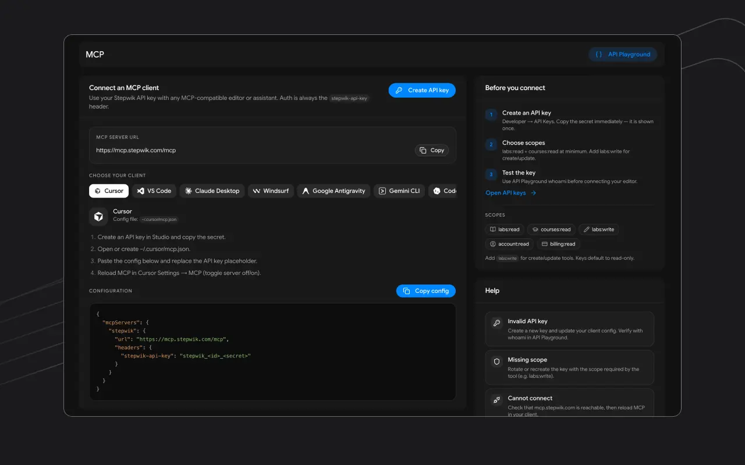Click step 1 badge for Create an API key
Image resolution: width=745 pixels, height=465 pixels.
(491, 115)
